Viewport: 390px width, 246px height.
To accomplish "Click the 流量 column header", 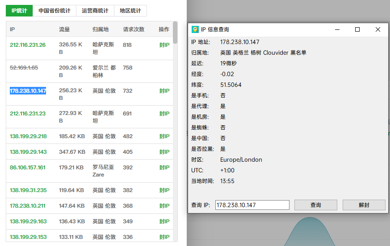I will (x=64, y=29).
